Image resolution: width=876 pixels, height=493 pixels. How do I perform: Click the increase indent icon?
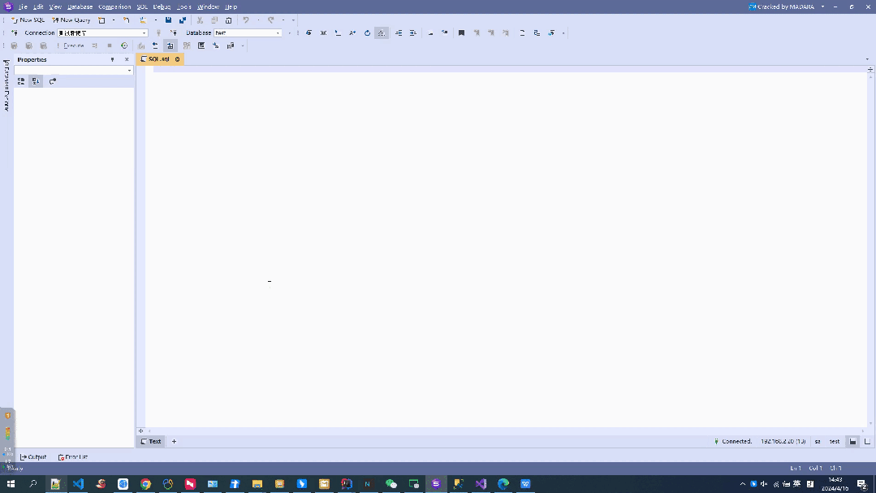[x=399, y=33]
